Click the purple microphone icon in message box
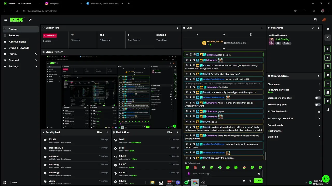Image resolution: width=332 pixels, height=186 pixels. coord(189,174)
